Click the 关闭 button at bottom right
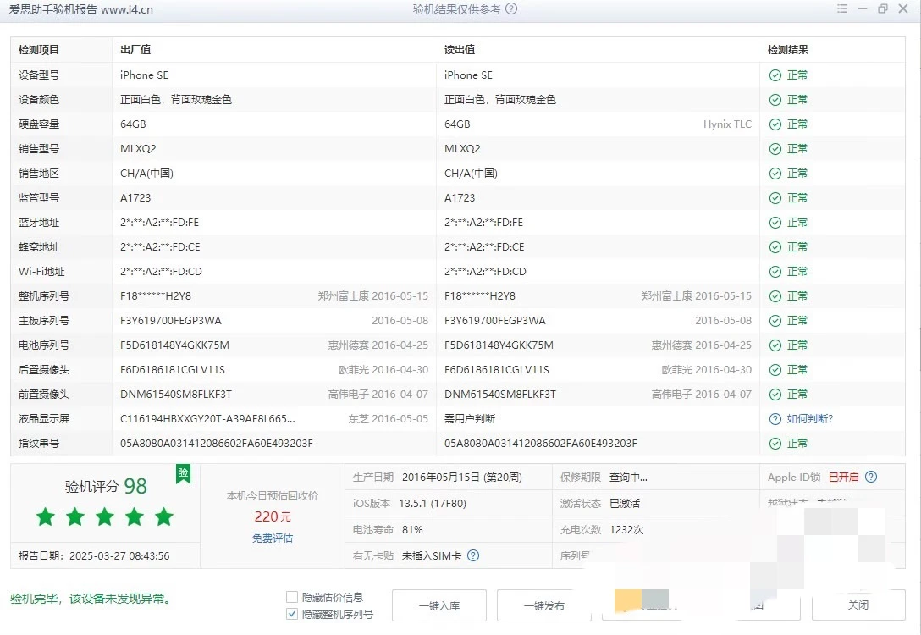This screenshot has width=921, height=635. click(x=858, y=605)
